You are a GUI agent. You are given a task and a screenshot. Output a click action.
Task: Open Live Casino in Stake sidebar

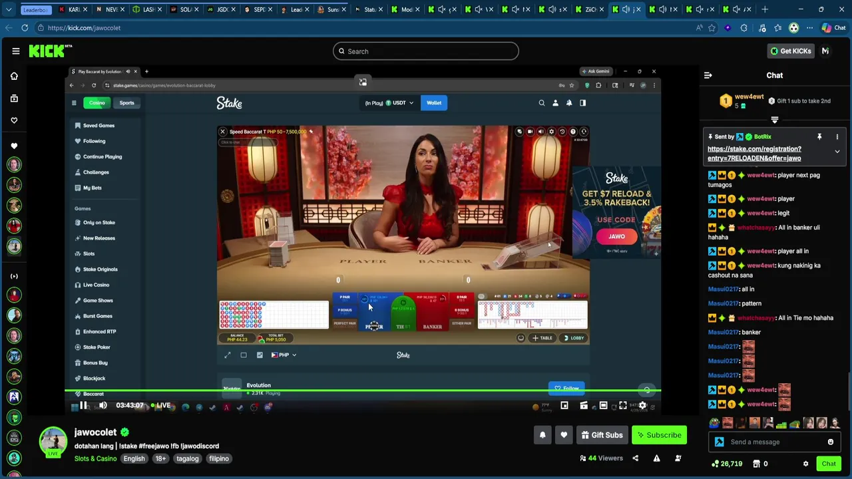click(x=96, y=285)
